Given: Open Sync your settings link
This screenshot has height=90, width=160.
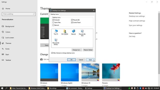Looking at the screenshot, I should tap(135, 25).
